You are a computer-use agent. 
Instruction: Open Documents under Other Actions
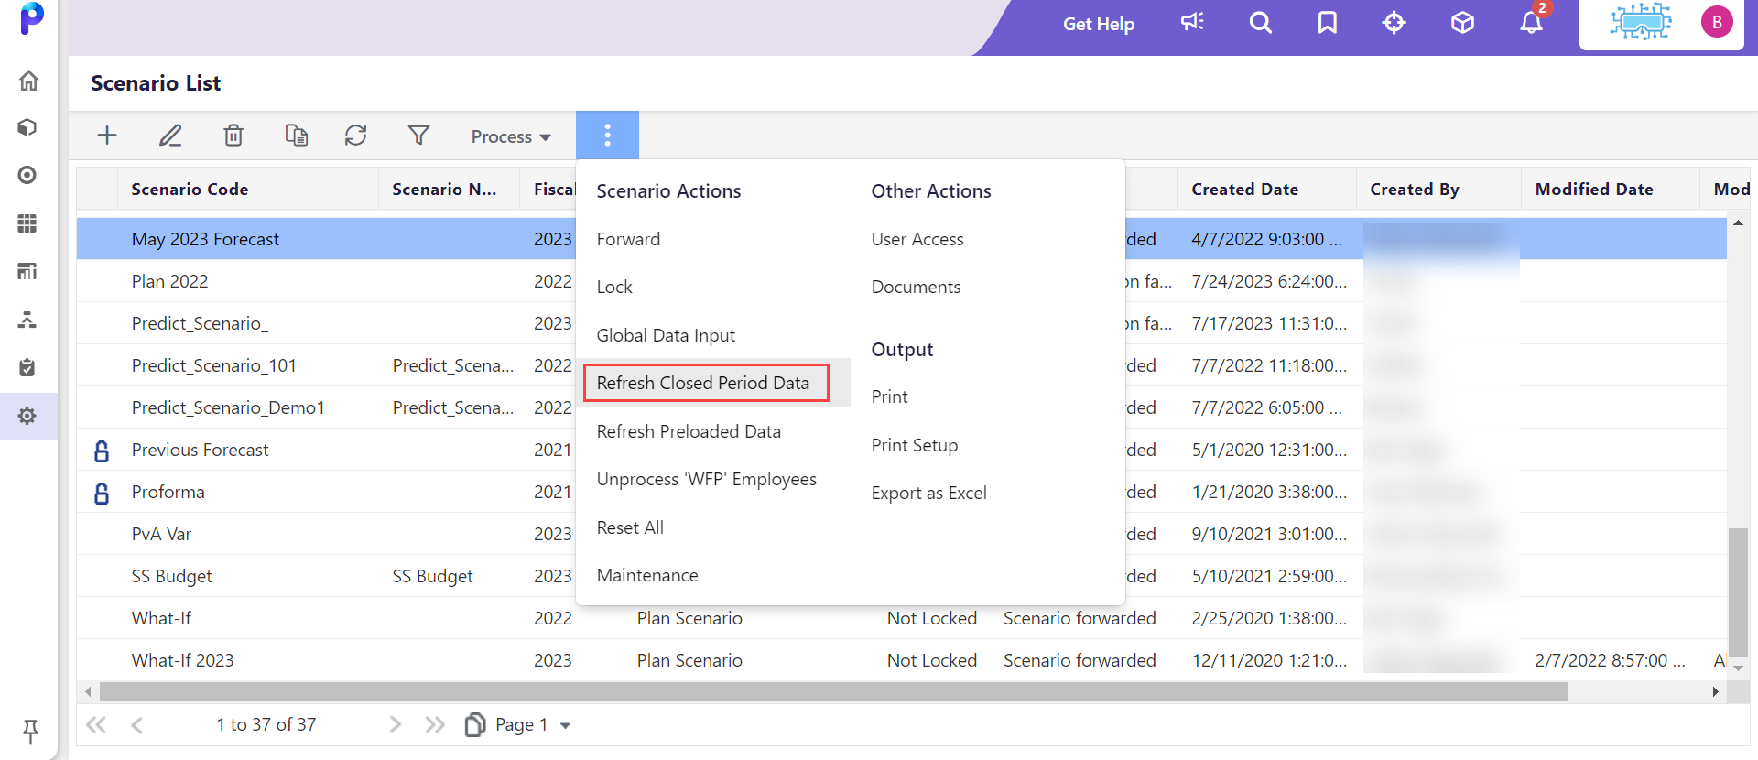(x=916, y=287)
